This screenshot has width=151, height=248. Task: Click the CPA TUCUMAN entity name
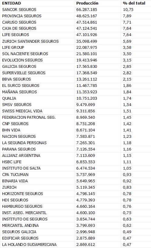15,175
